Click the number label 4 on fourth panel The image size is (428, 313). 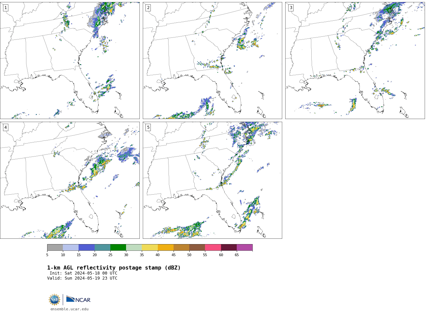coord(5,127)
